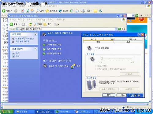This screenshot has width=153, height=114.
Task: Go back in Internet Explorer toolbar
Action: point(6,11)
